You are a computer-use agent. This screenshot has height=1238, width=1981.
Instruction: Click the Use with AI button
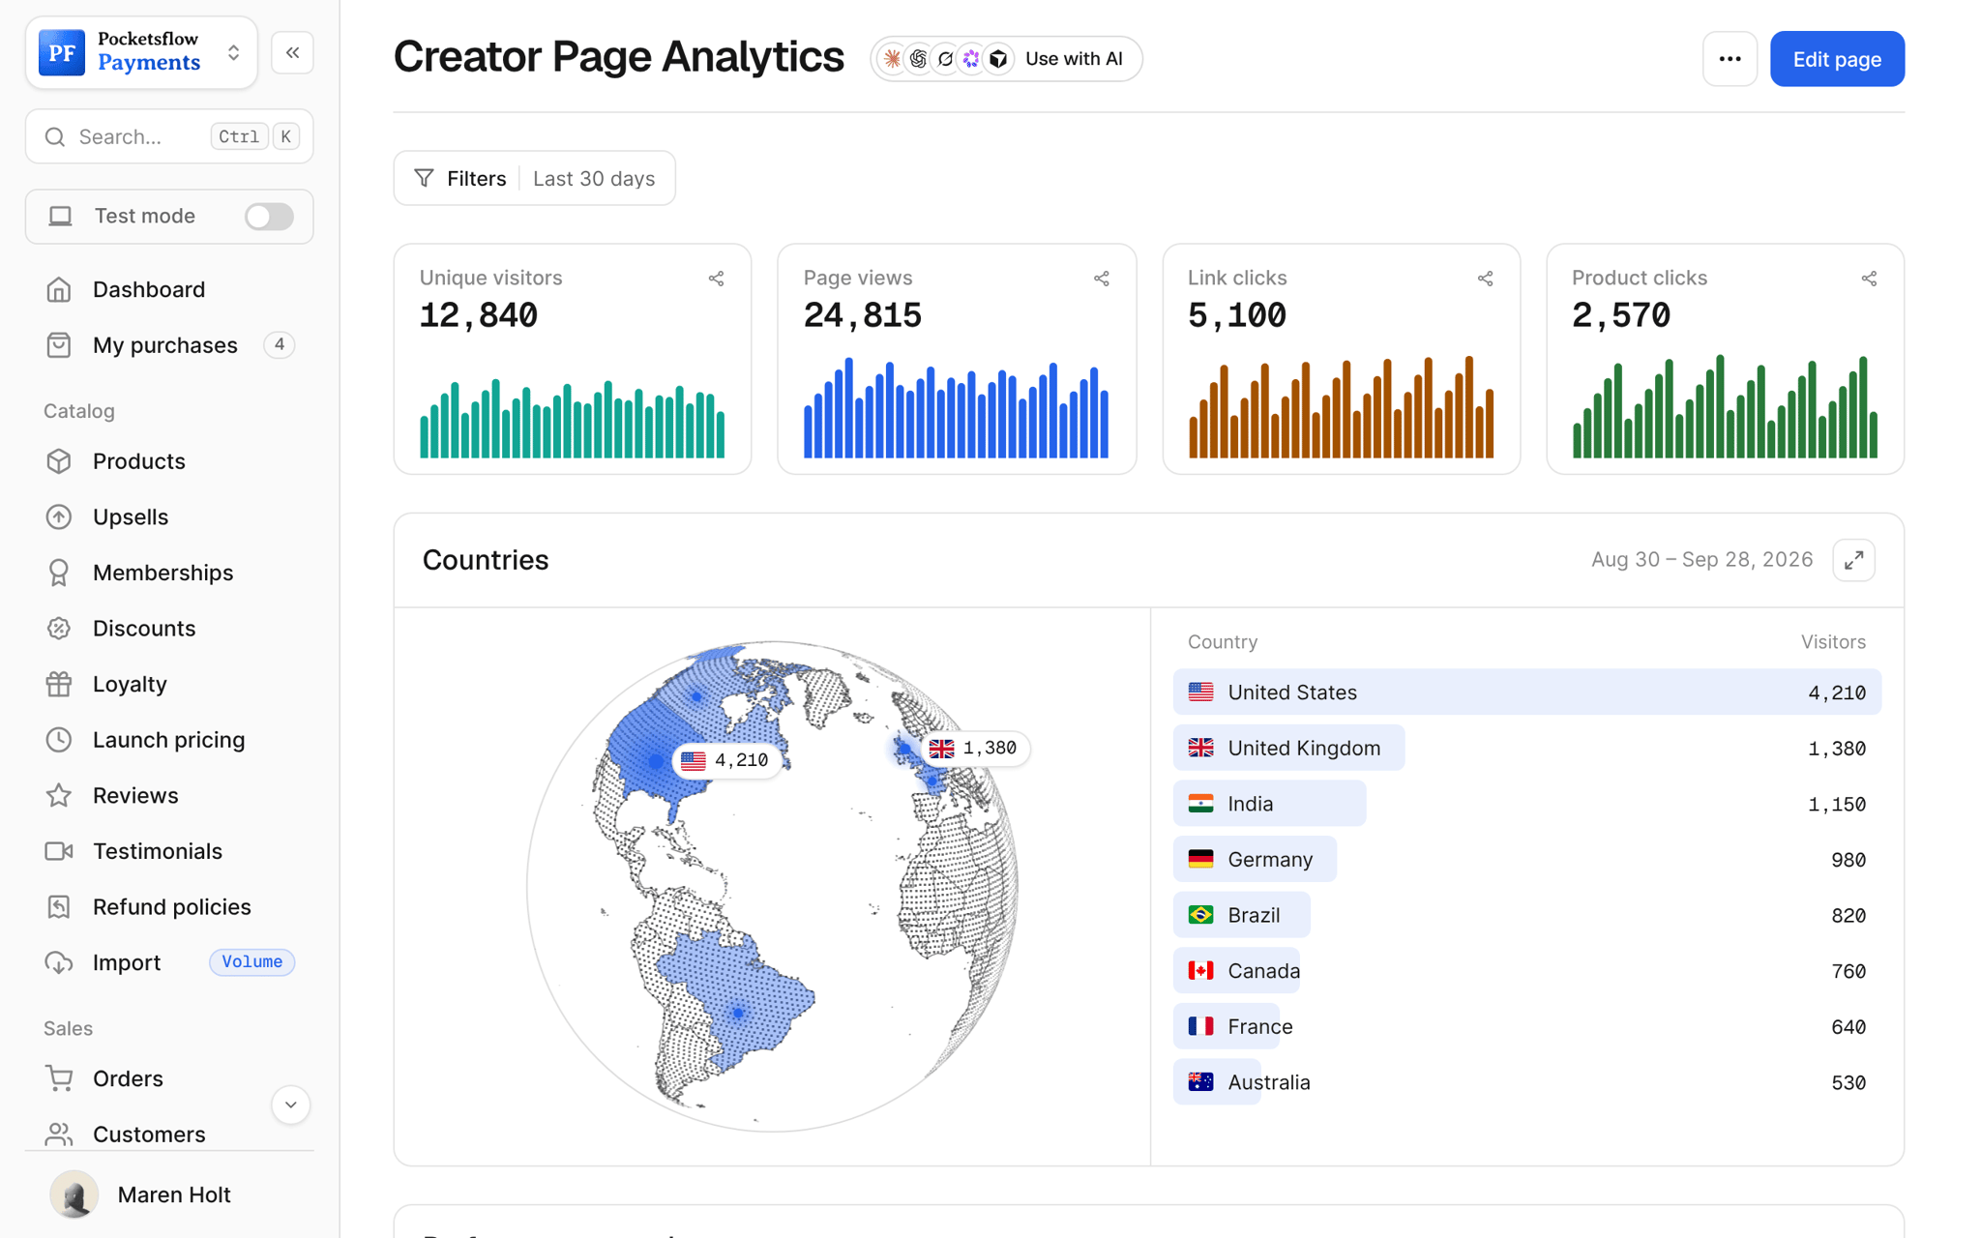pyautogui.click(x=1006, y=59)
